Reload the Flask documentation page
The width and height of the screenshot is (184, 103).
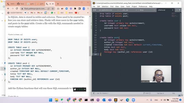17,9
